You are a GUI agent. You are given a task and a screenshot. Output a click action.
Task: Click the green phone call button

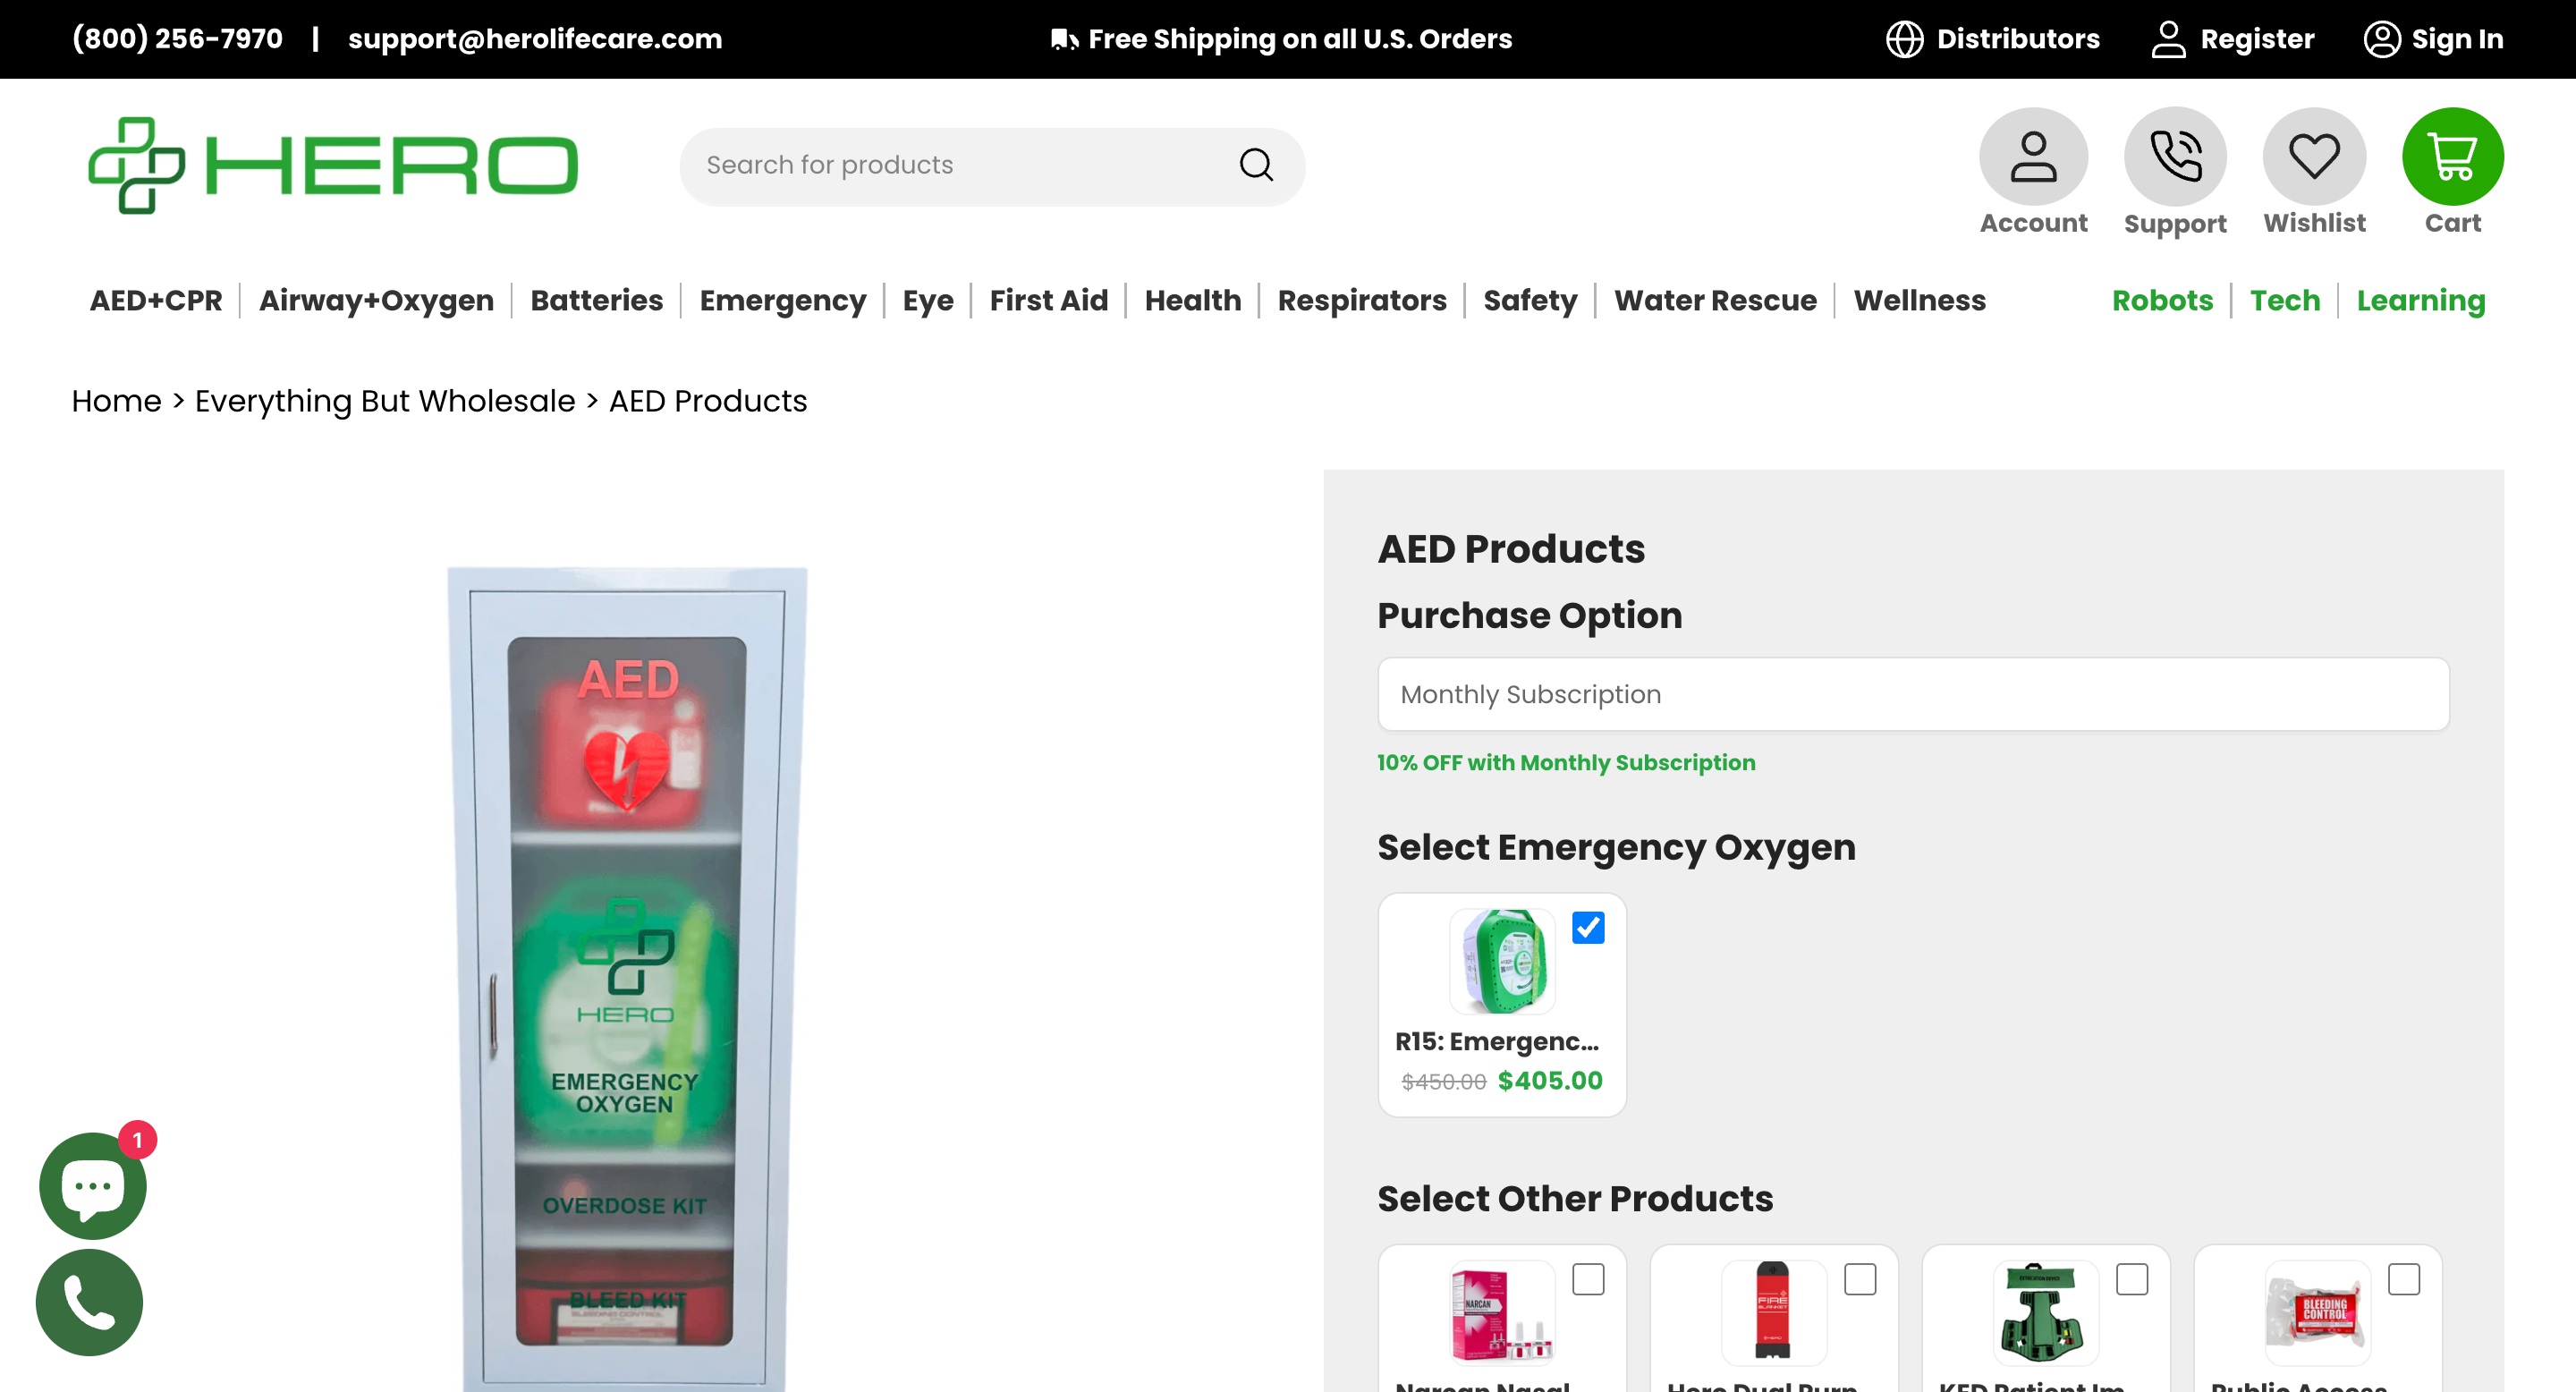90,1302
